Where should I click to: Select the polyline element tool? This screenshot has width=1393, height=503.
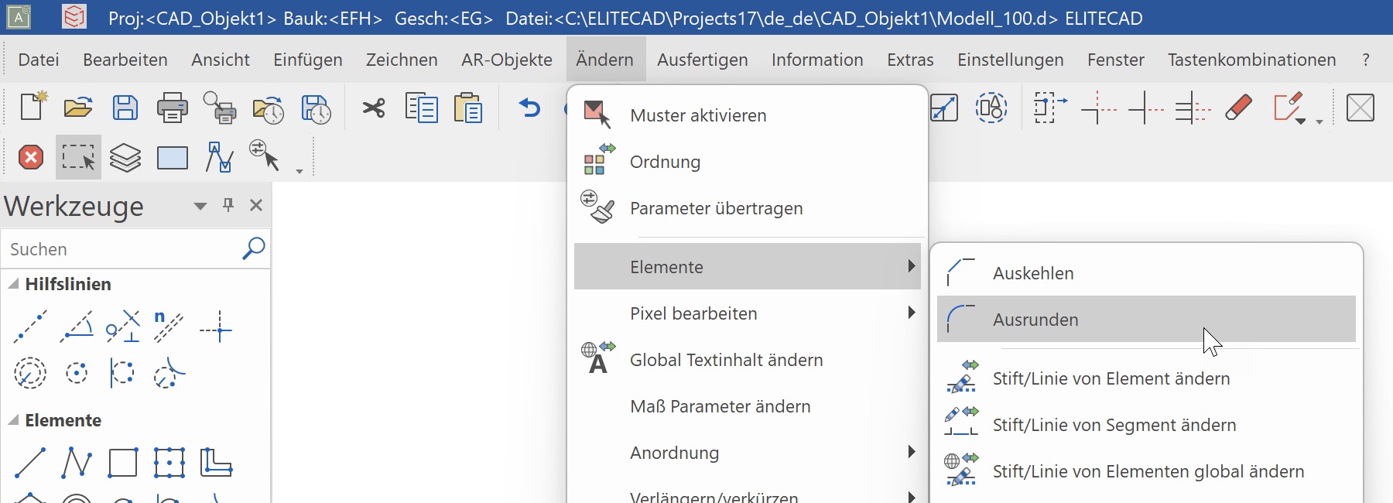pos(77,463)
